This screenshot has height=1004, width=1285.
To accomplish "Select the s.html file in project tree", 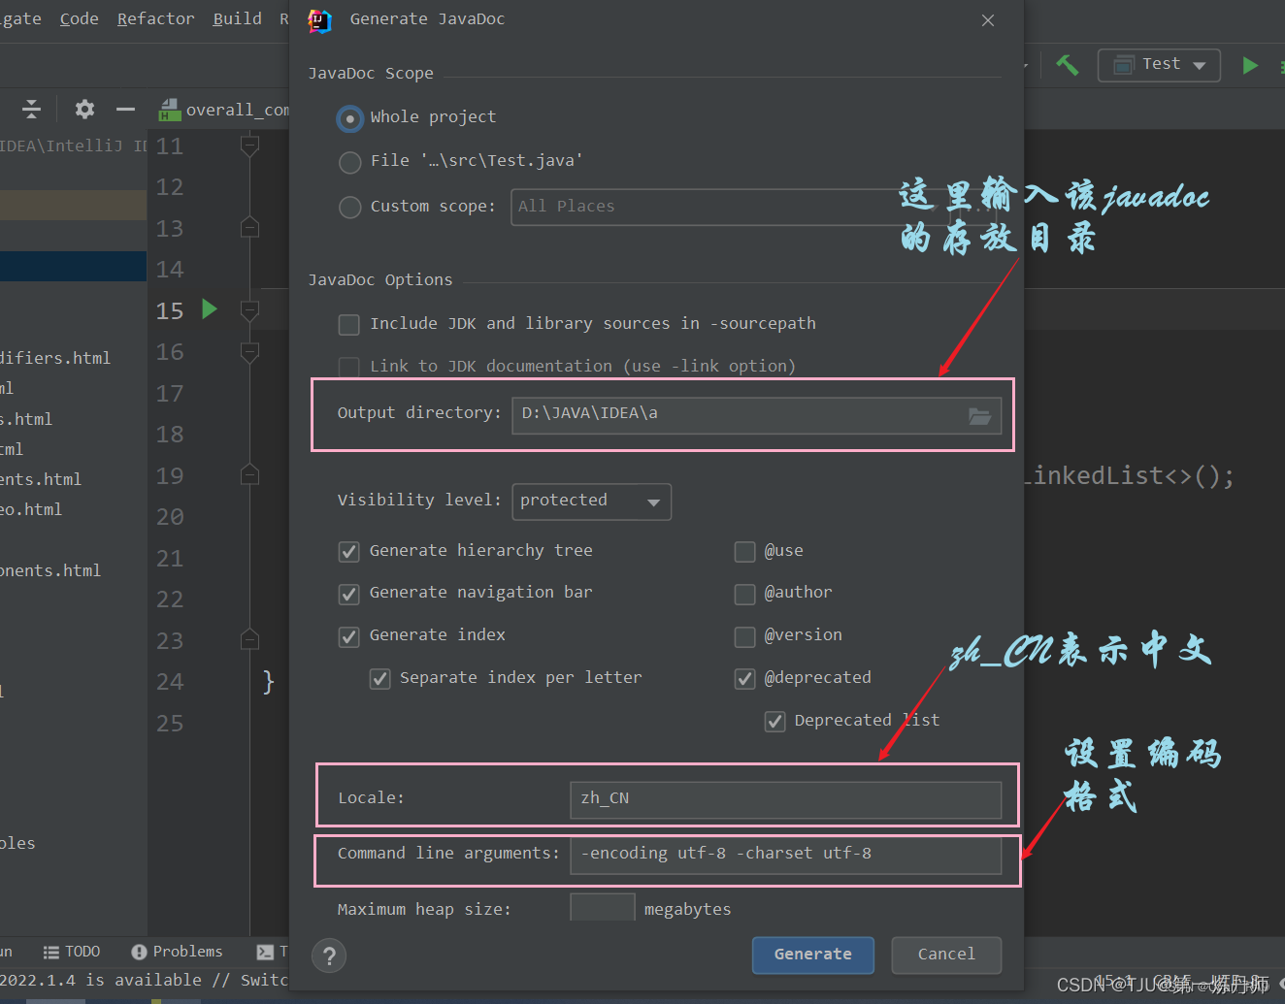I will 26,419.
